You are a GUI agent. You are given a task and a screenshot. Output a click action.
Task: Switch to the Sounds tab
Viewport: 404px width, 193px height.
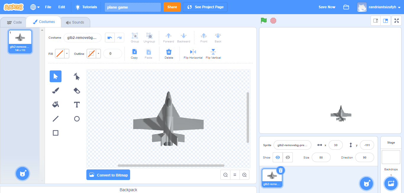tap(75, 22)
